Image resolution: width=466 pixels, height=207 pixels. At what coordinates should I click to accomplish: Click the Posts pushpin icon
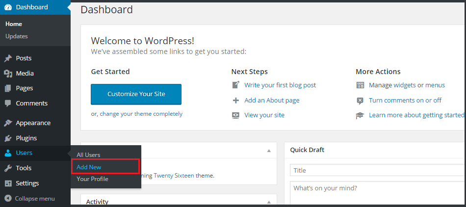tap(8, 58)
